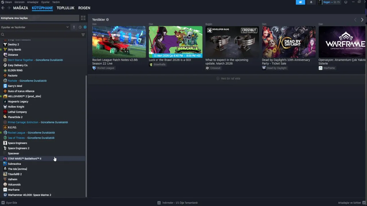The height and width of the screenshot is (206, 367).
Task: Click the friends and chat icon
Action: click(364, 203)
